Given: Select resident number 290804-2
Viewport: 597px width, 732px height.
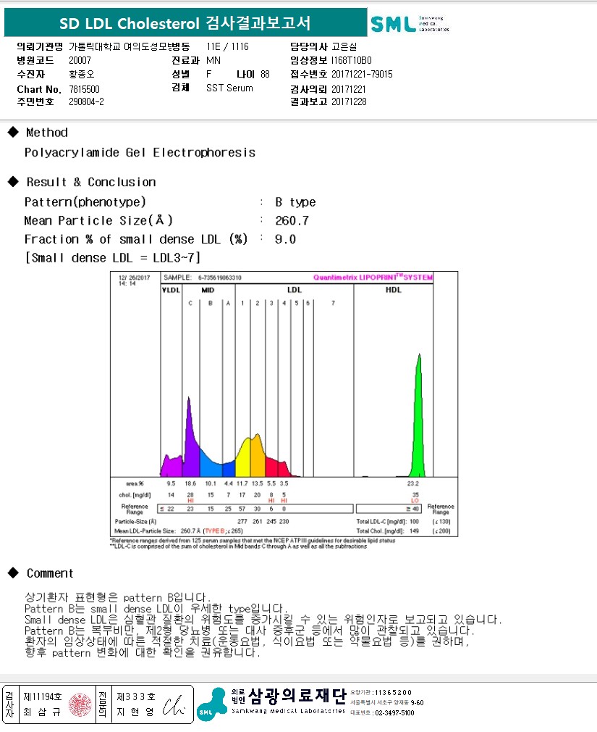Looking at the screenshot, I should [x=86, y=101].
